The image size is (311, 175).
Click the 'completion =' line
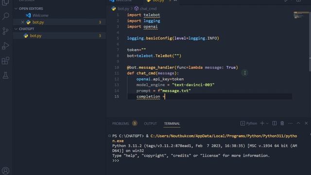151,97
